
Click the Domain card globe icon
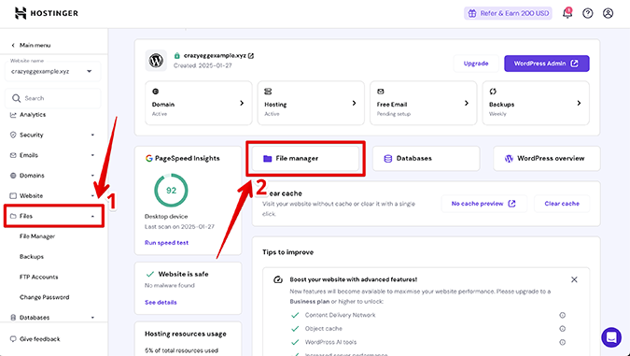[156, 92]
